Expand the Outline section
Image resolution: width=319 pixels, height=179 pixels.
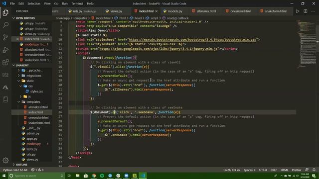(21, 165)
